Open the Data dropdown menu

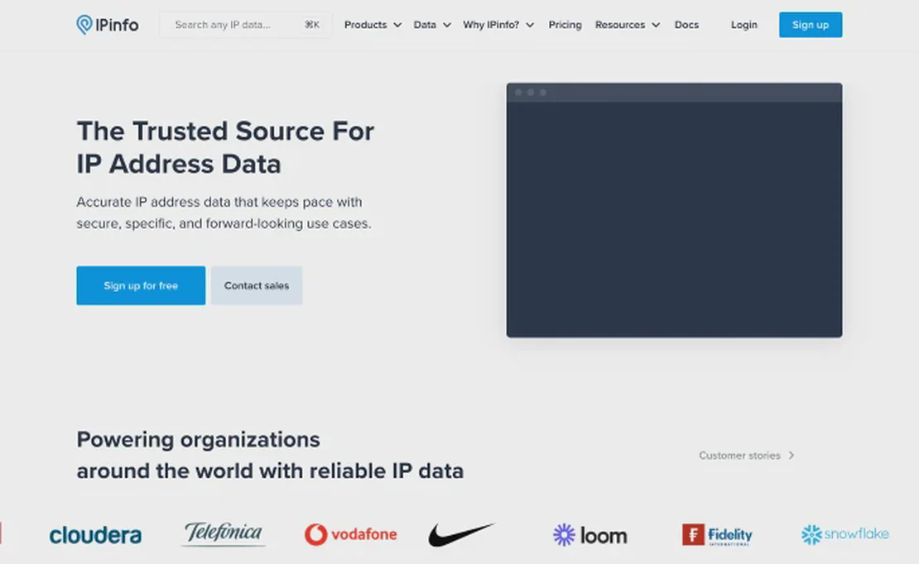click(432, 25)
